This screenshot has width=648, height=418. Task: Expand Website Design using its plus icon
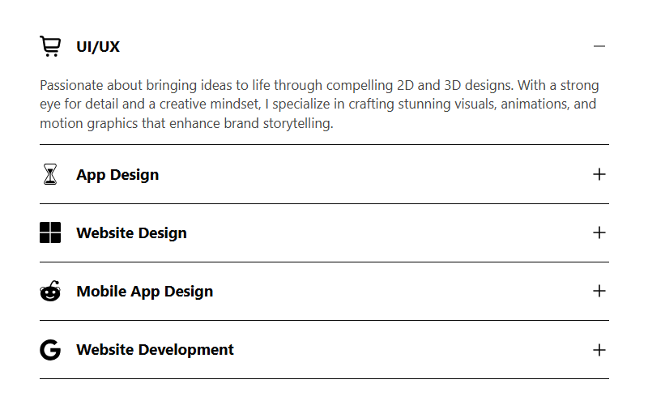(x=599, y=232)
